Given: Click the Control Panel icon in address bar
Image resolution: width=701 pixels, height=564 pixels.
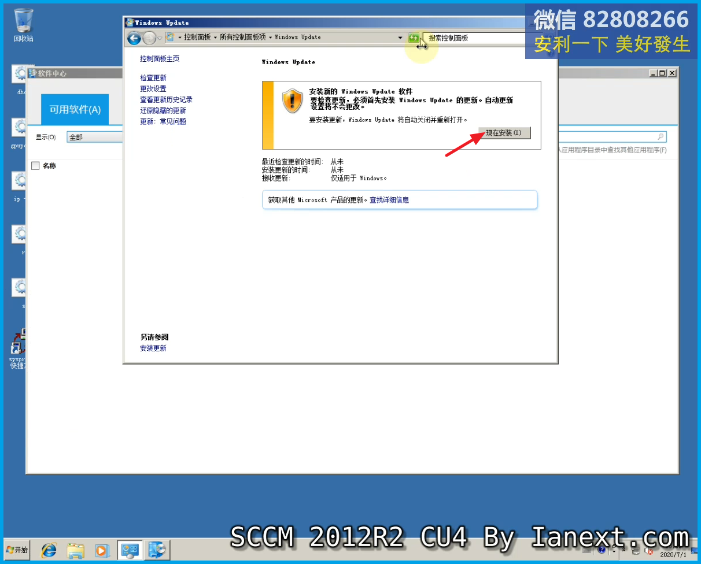Looking at the screenshot, I should pos(171,37).
